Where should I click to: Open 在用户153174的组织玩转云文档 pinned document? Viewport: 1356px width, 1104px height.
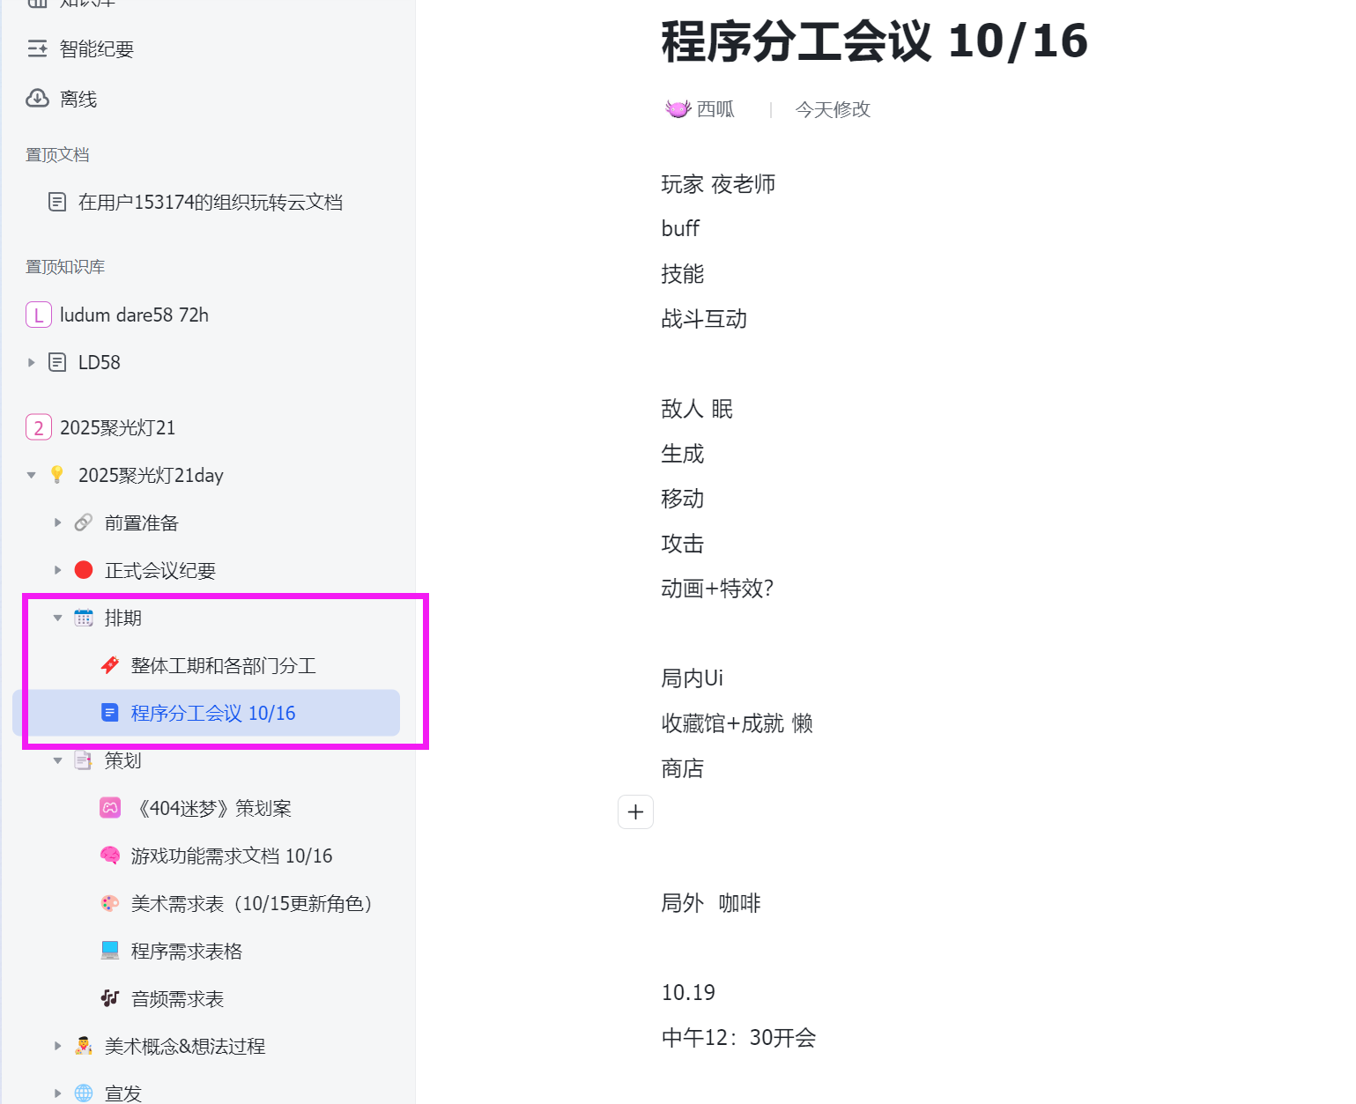pyautogui.click(x=211, y=203)
